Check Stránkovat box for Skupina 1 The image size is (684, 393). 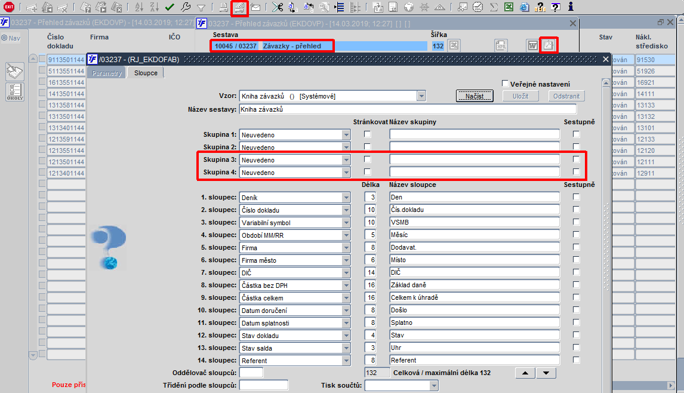coord(367,134)
